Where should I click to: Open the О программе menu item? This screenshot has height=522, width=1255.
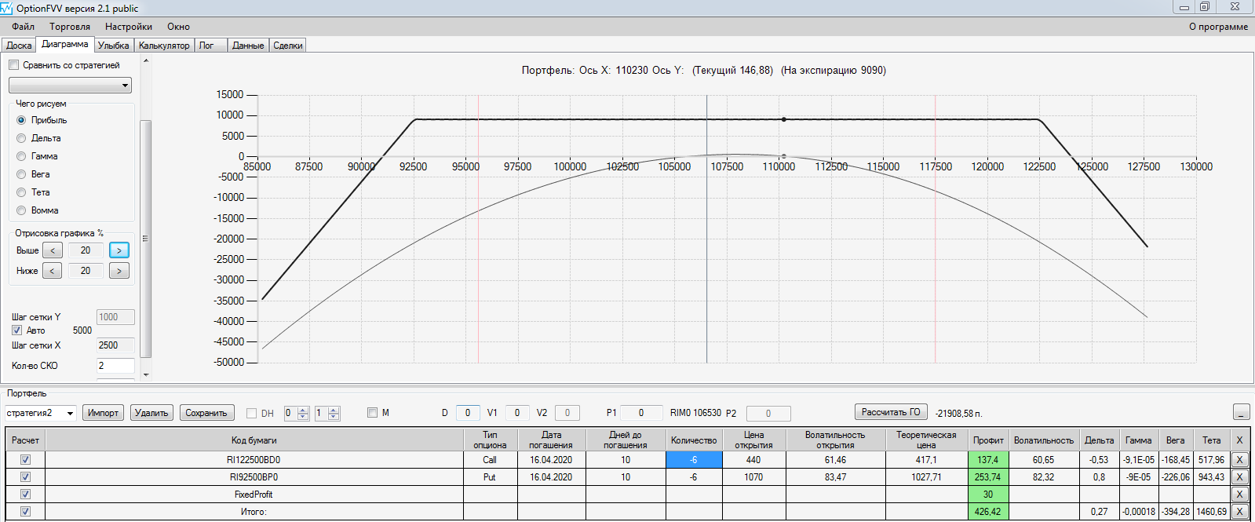1218,27
